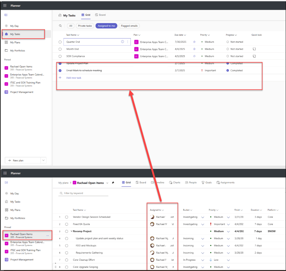Click New plan button
Screen dimensions: 286x271
pyautogui.click(x=23, y=160)
